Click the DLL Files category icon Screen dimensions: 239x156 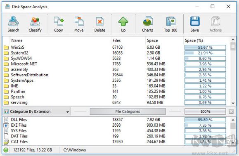coord(6,120)
